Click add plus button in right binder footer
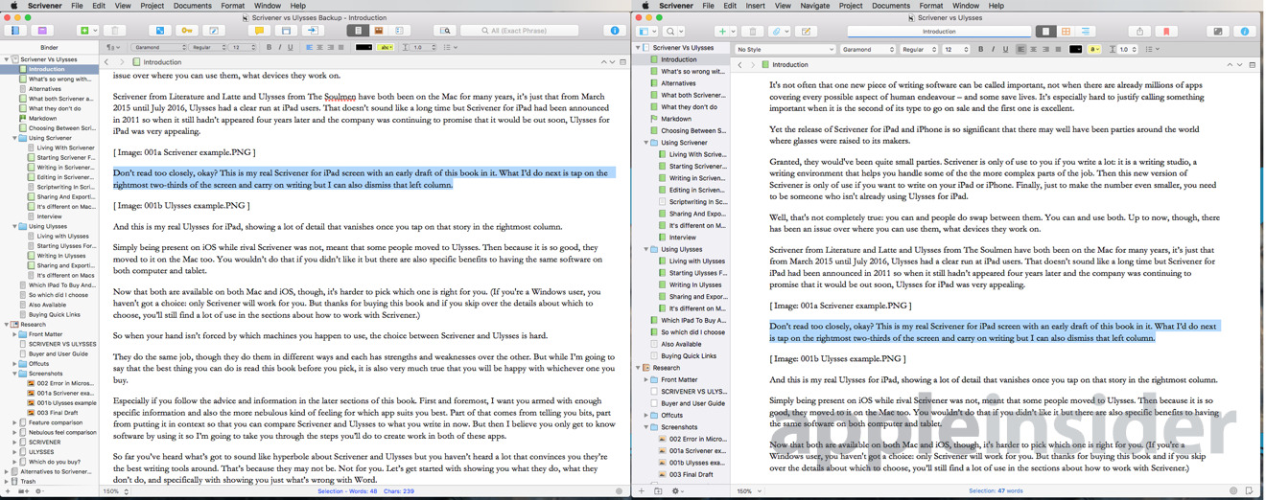The width and height of the screenshot is (1266, 500). (642, 491)
